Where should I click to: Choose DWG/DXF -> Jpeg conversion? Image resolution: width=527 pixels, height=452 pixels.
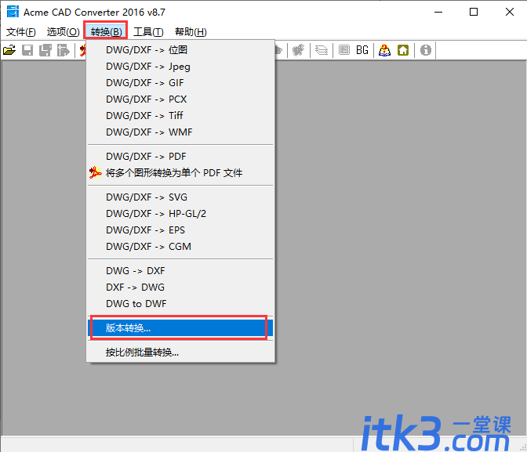tap(180, 67)
